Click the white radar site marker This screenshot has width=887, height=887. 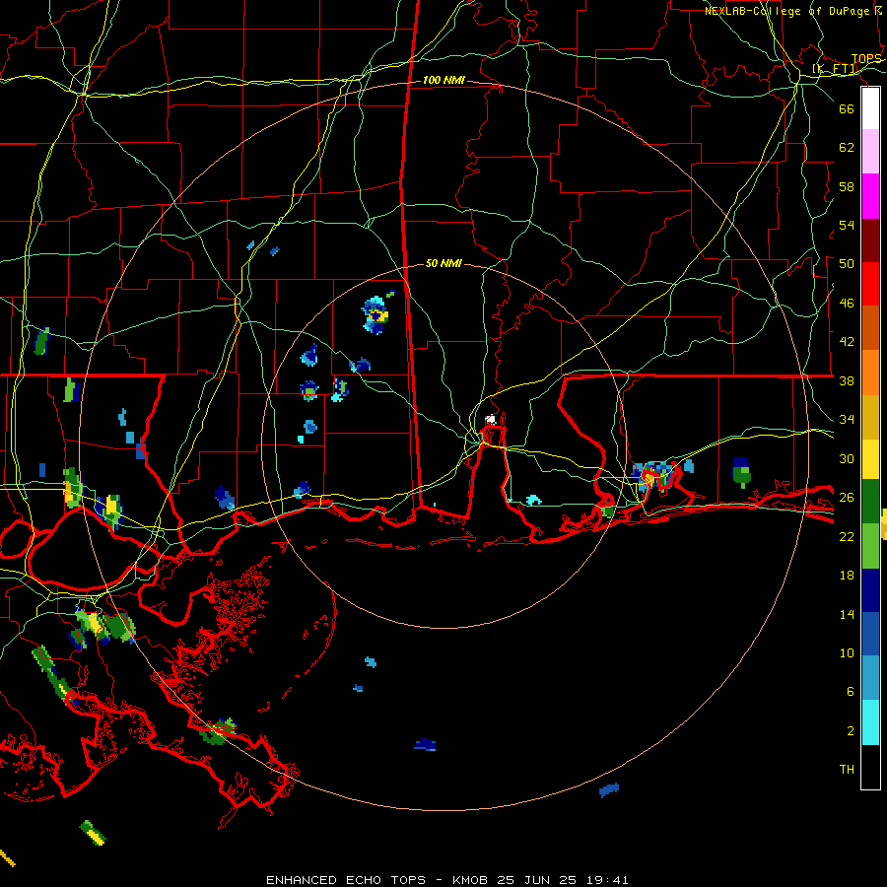coord(491,419)
